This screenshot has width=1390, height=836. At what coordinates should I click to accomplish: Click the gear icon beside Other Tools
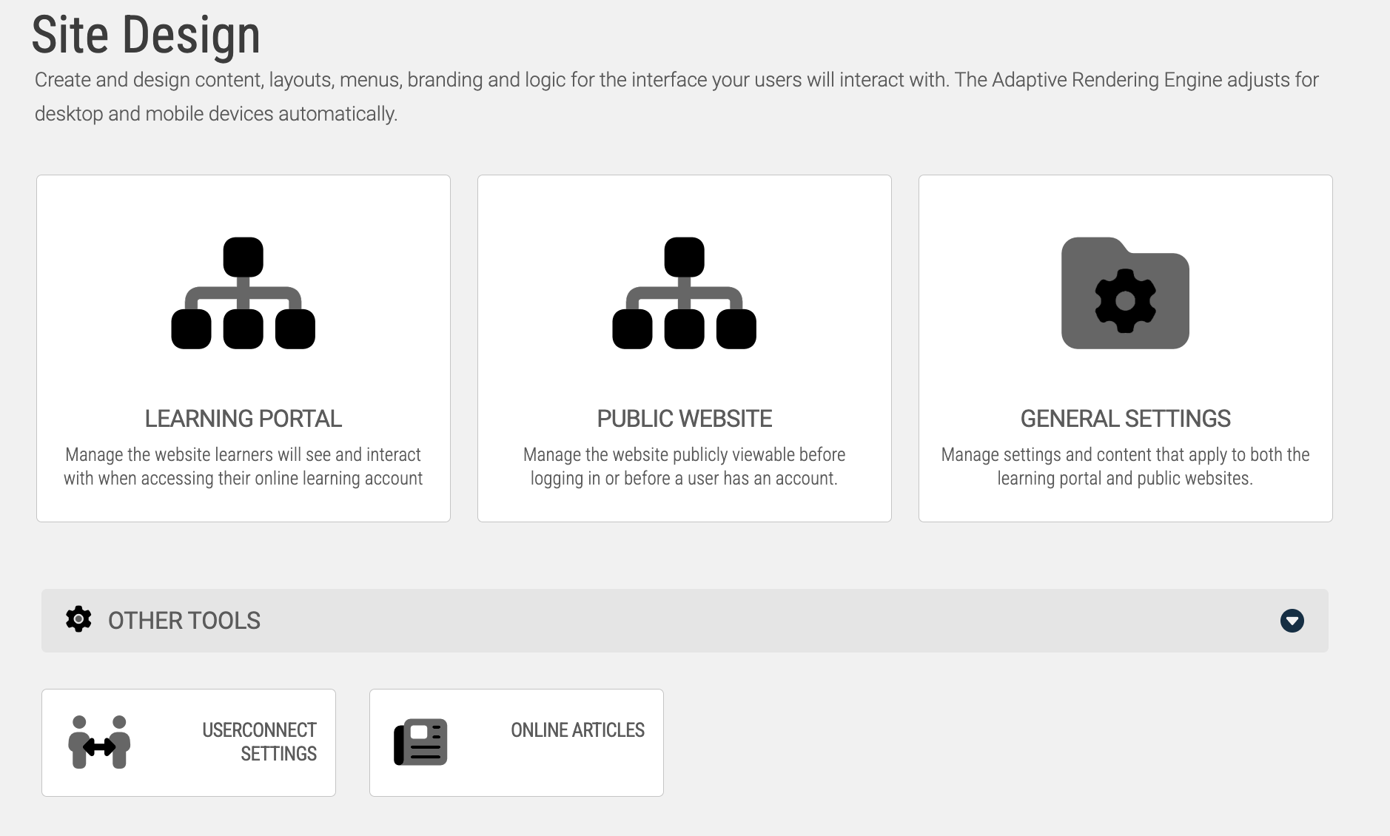(x=78, y=619)
